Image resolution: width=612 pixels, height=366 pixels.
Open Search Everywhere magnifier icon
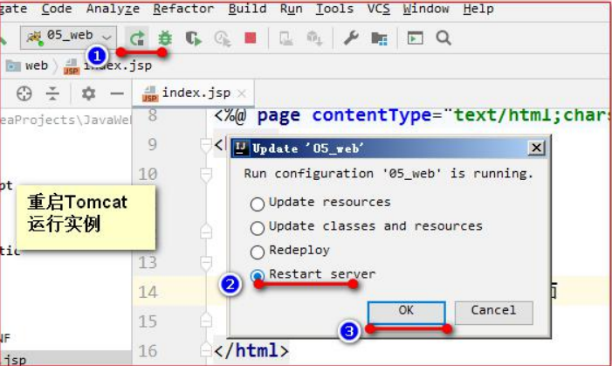(444, 38)
